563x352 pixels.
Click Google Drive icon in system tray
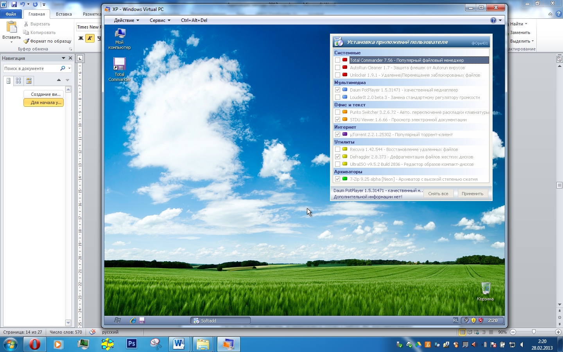(x=418, y=345)
